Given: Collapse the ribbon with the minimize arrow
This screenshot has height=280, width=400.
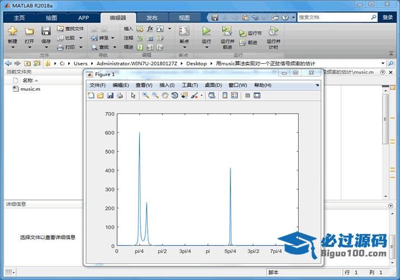Looking at the screenshot, I should coord(391,53).
